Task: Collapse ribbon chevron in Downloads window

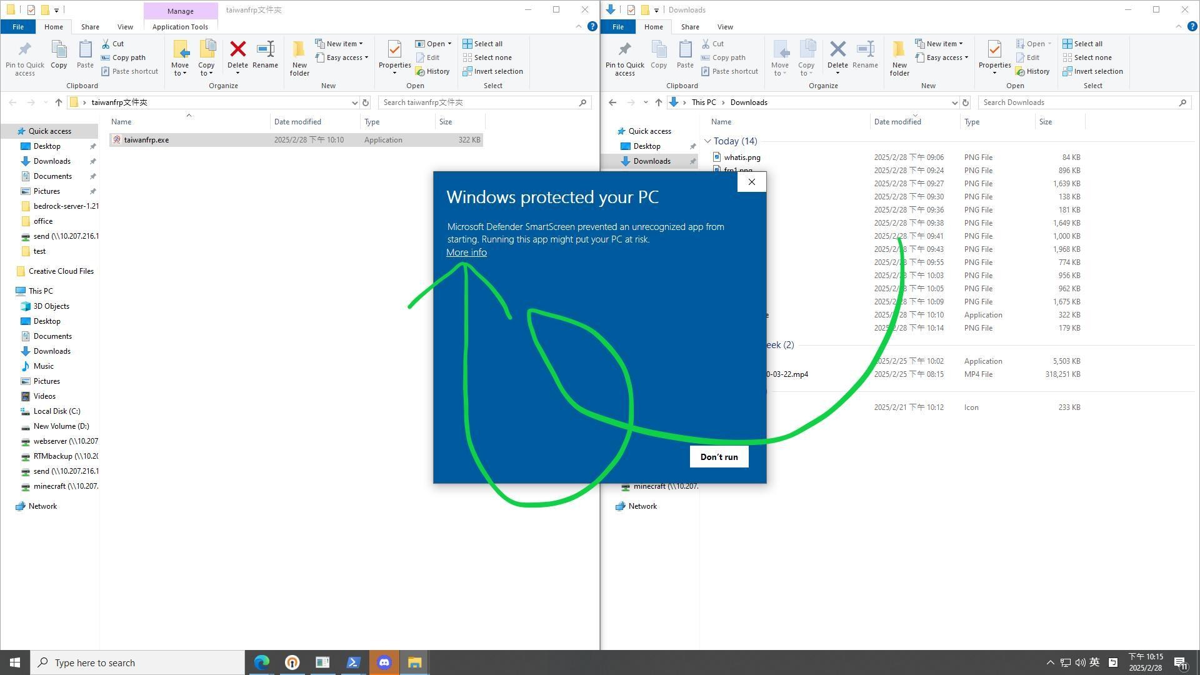Action: click(x=1179, y=26)
